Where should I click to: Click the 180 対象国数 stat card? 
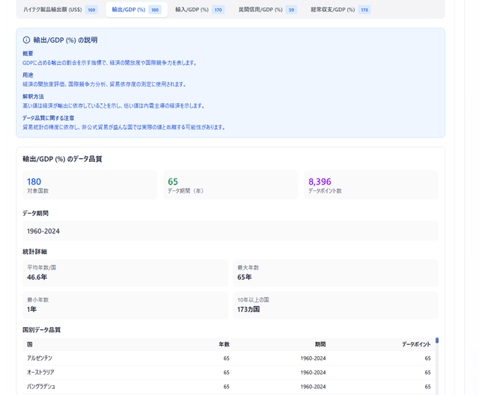(x=89, y=185)
